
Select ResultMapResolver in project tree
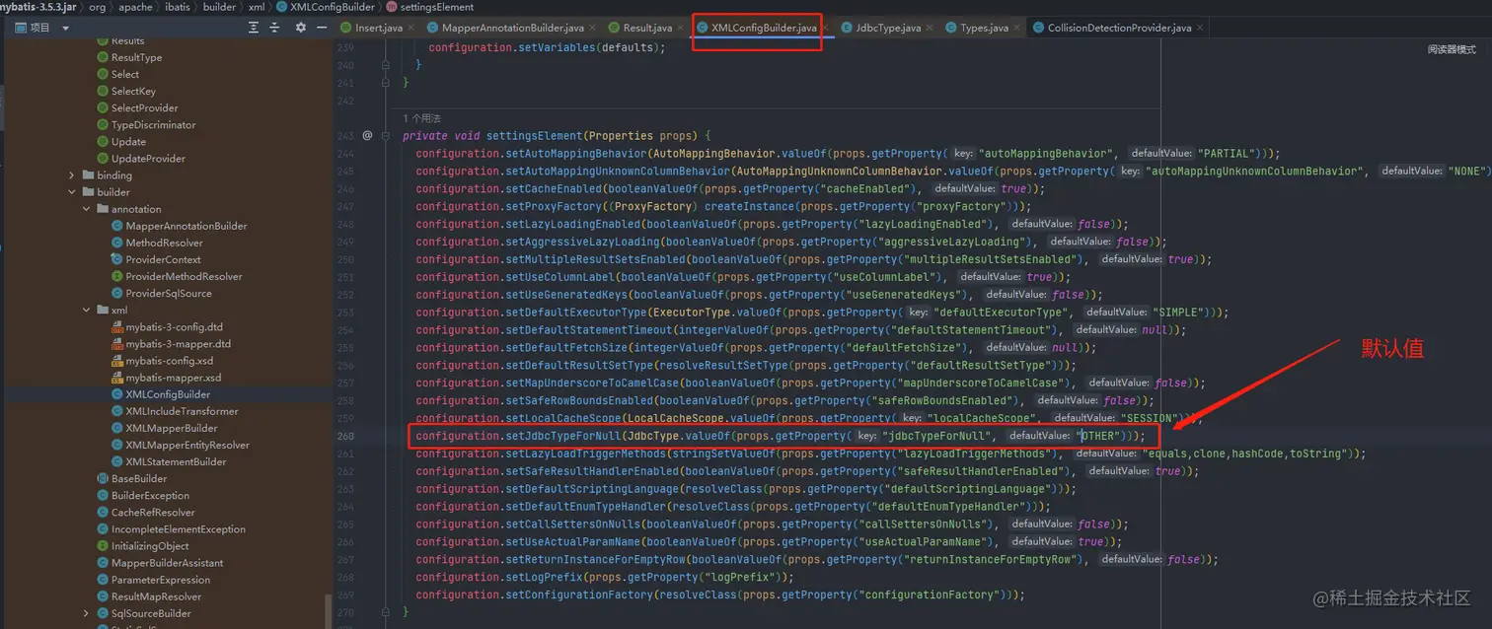click(x=156, y=596)
